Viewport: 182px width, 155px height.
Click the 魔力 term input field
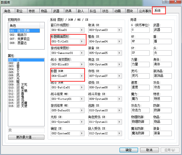click(140, 99)
